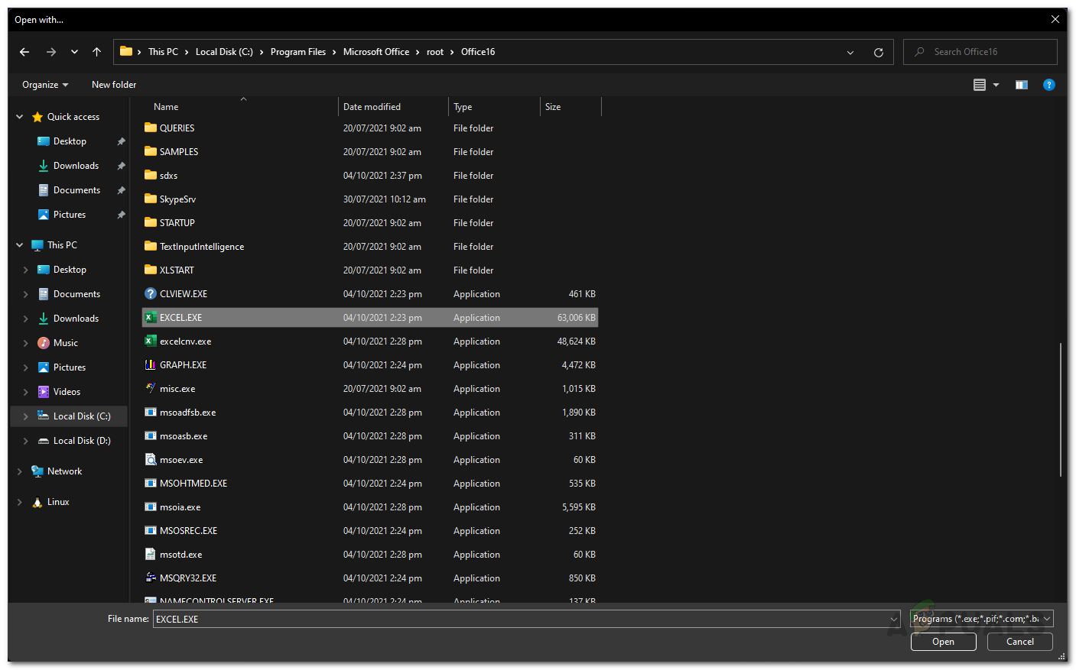Image resolution: width=1076 pixels, height=670 pixels.
Task: Show the preview pane
Action: (1022, 85)
